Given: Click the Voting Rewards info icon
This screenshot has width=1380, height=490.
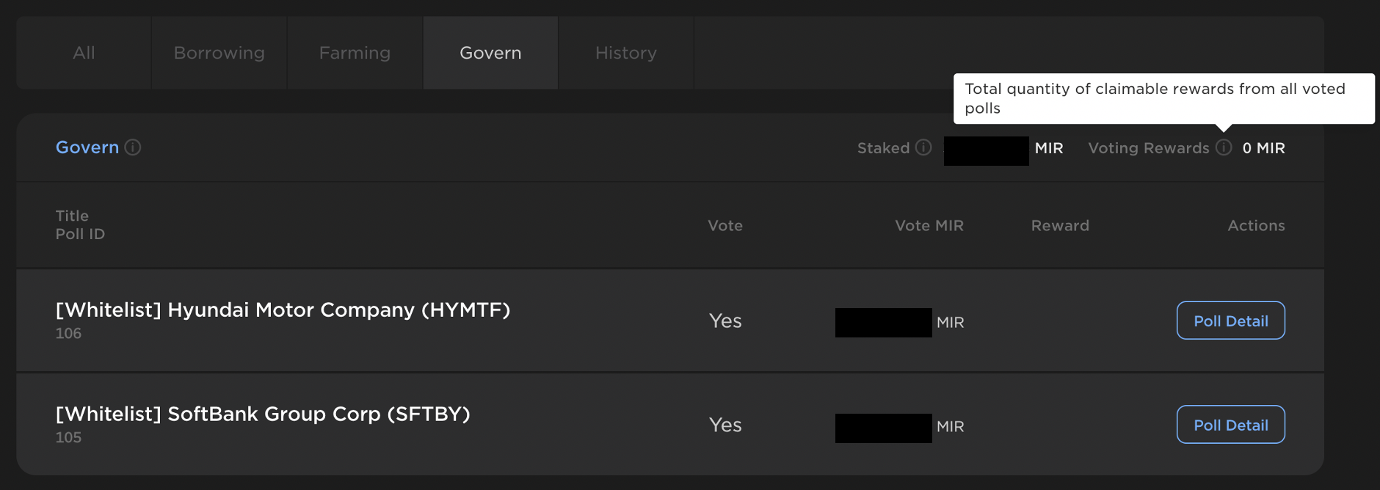Looking at the screenshot, I should 1223,147.
